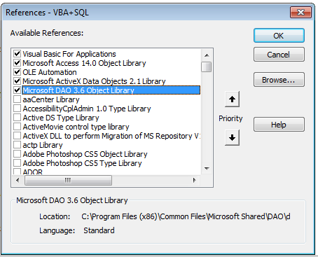Select highlighted Microsoft DAO 3.6 Object Library row
318x257 pixels.
coord(111,90)
